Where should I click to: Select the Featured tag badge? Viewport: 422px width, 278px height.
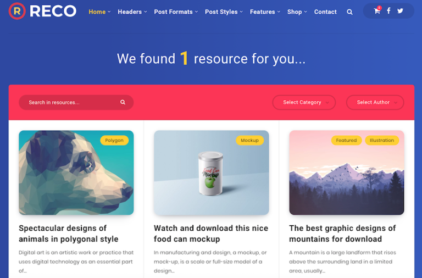(346, 140)
